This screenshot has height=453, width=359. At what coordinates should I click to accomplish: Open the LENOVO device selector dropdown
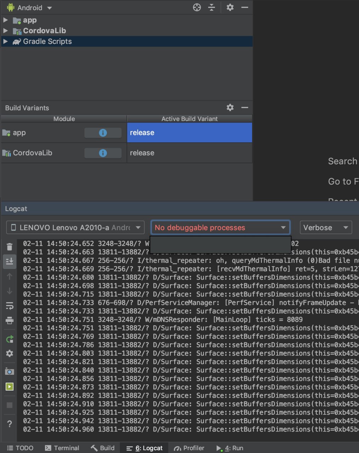(75, 228)
